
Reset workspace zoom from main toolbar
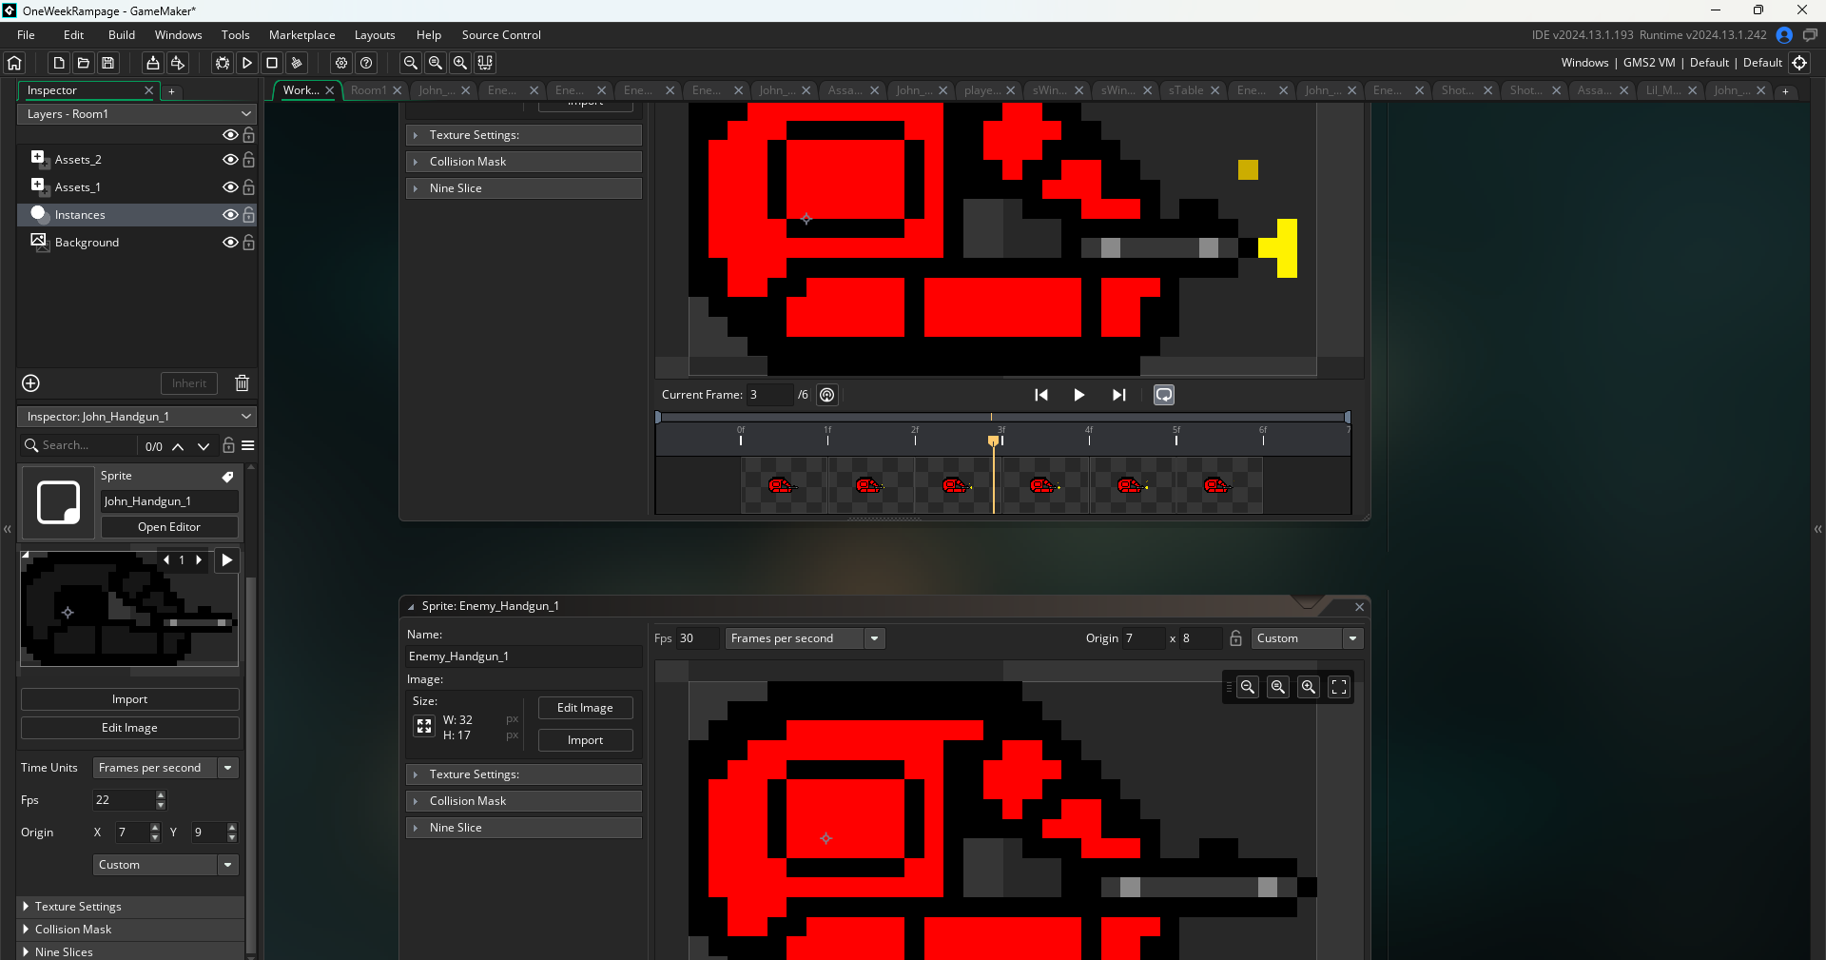tap(436, 63)
